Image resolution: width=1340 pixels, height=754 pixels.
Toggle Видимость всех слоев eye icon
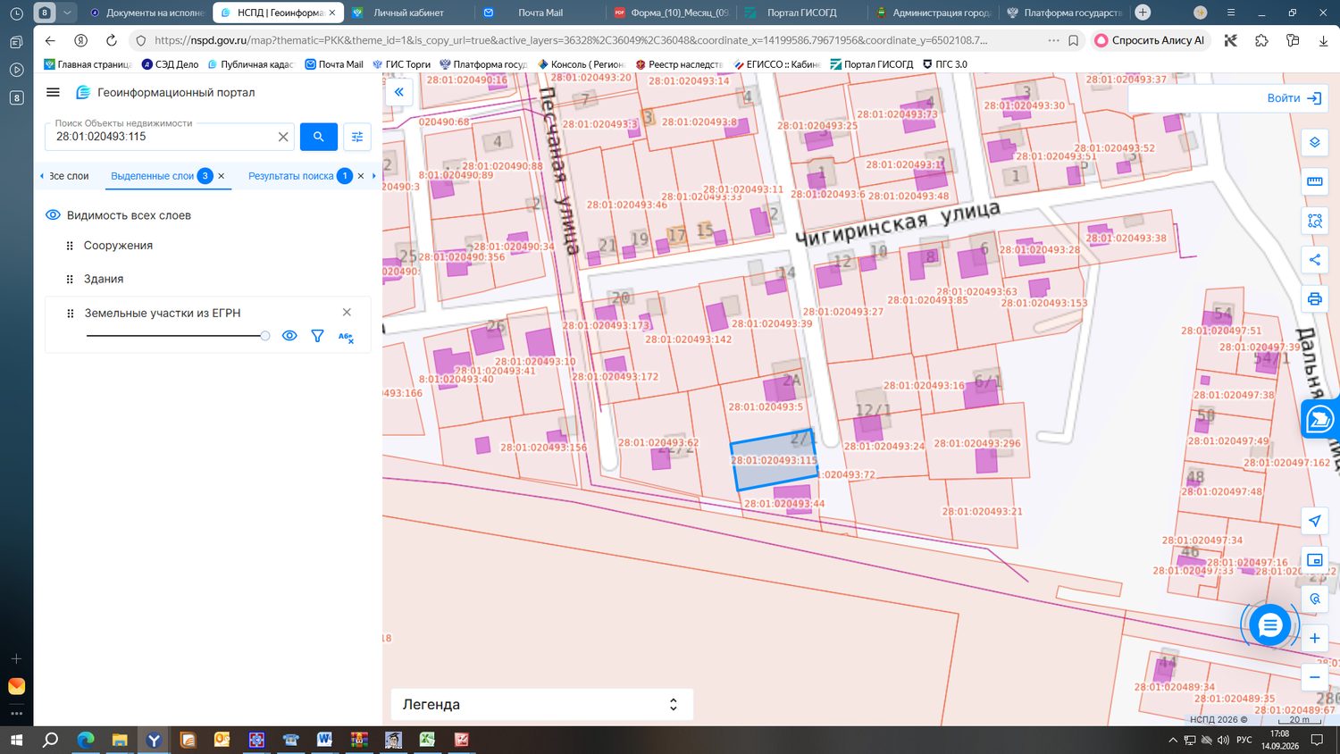click(53, 215)
